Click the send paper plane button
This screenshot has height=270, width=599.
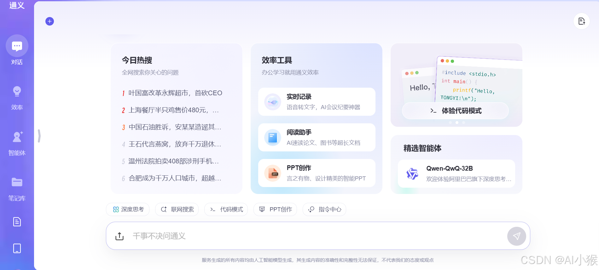[x=516, y=236]
